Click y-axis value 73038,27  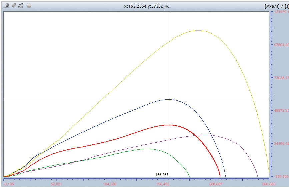(281, 78)
